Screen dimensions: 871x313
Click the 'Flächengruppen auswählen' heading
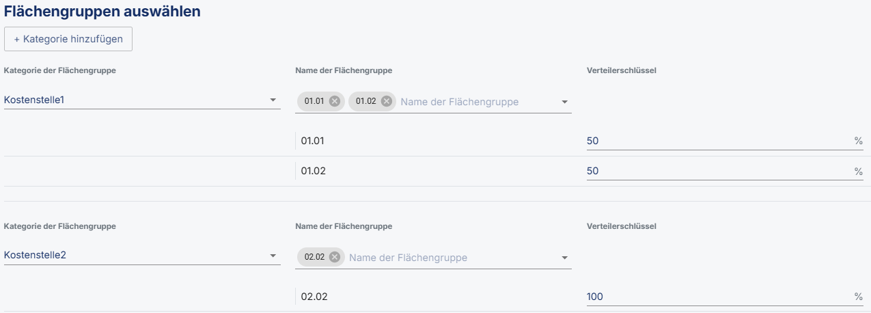(x=102, y=12)
